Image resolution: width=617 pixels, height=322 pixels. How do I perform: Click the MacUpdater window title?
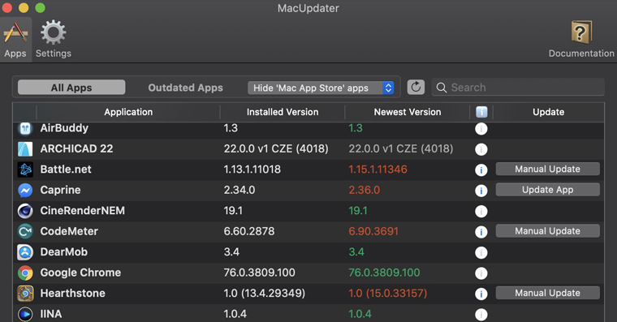tap(308, 8)
